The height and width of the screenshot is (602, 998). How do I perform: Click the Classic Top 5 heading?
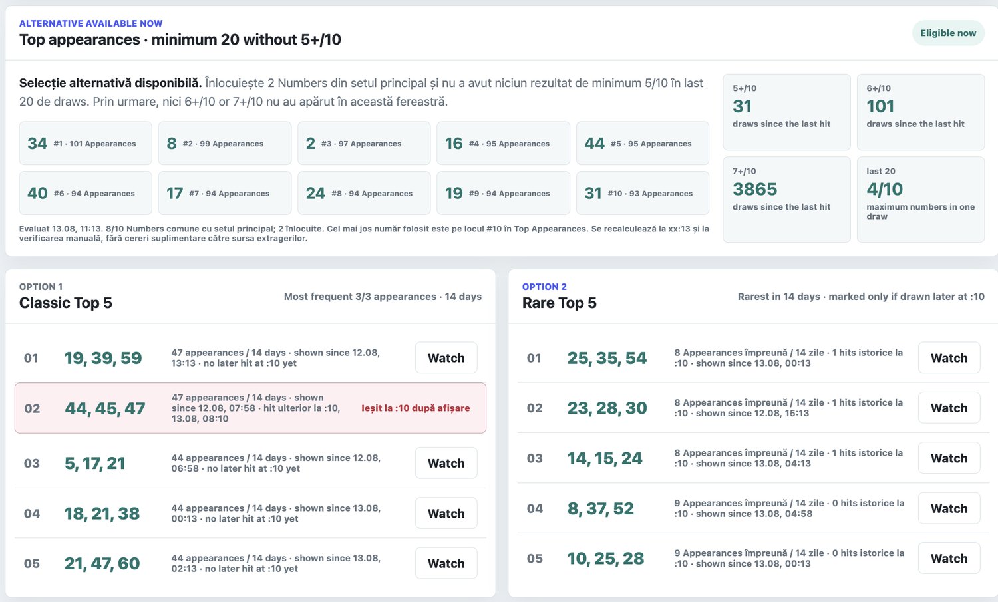point(66,303)
